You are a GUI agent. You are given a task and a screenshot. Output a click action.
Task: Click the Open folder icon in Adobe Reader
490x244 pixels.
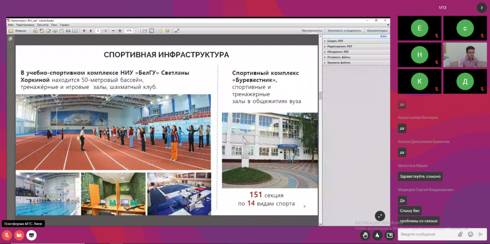click(11, 31)
